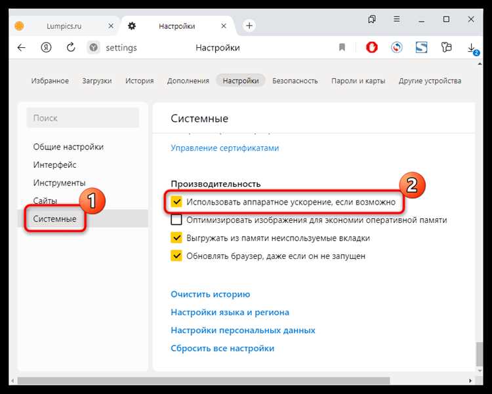Select Сайты in sidebar

45,201
